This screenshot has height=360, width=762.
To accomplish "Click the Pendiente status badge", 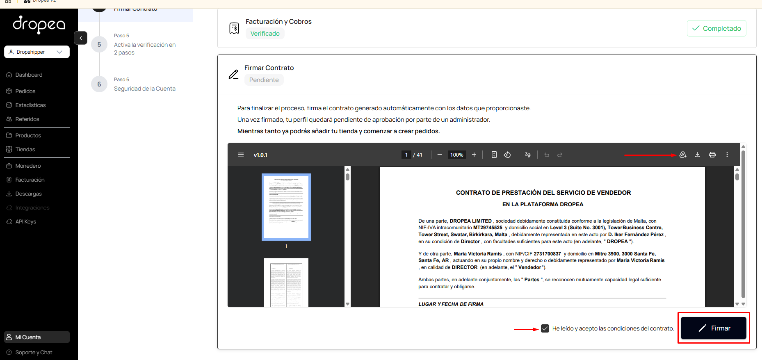I will [264, 80].
